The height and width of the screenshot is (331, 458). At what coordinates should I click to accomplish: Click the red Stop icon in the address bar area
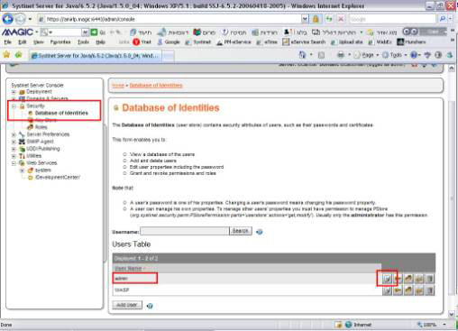tap(341, 19)
